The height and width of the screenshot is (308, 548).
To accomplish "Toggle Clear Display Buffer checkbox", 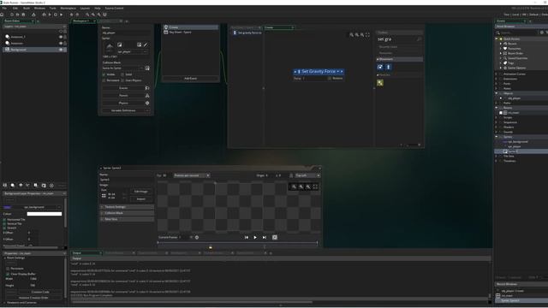I will 8,274.
